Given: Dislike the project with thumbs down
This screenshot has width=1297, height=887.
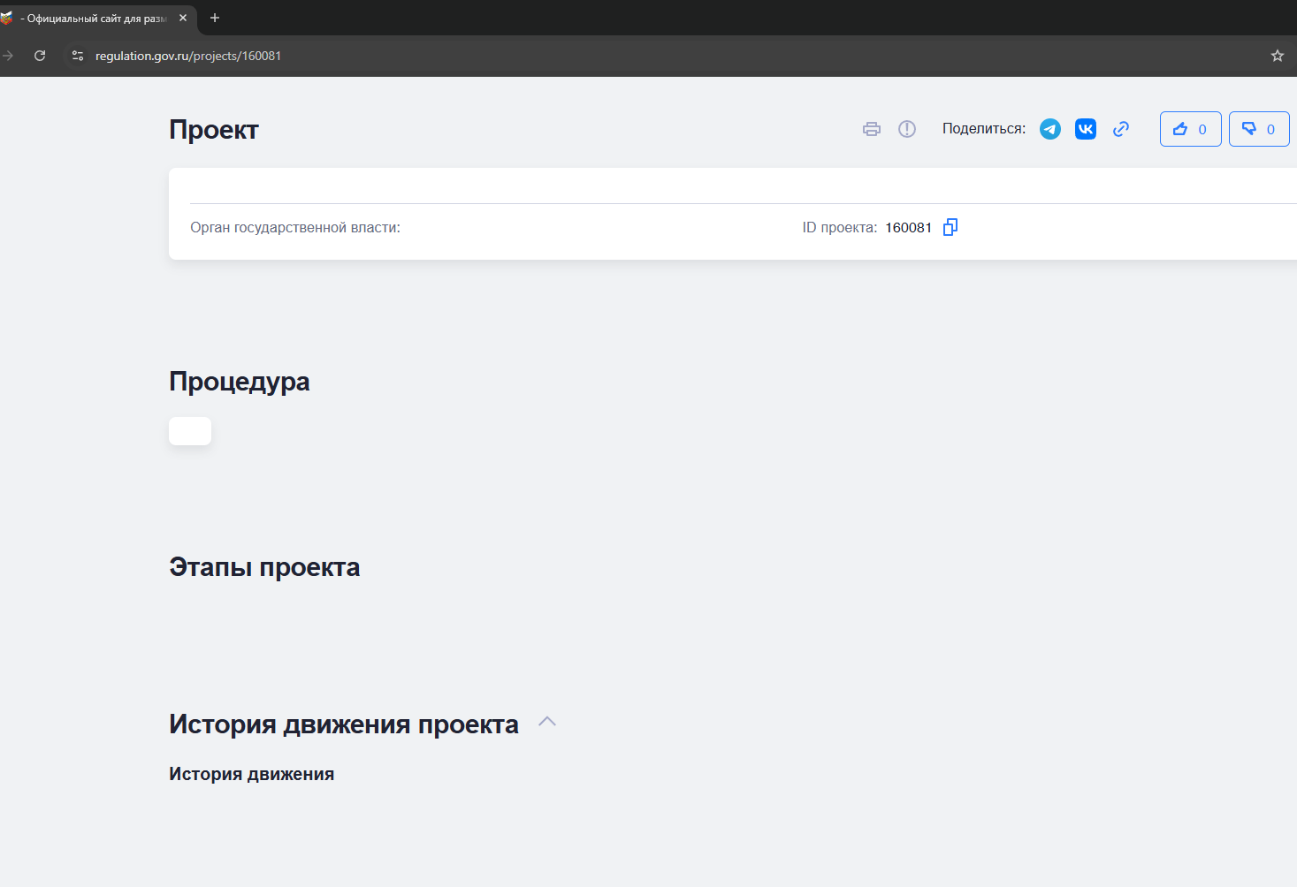Looking at the screenshot, I should [x=1258, y=129].
